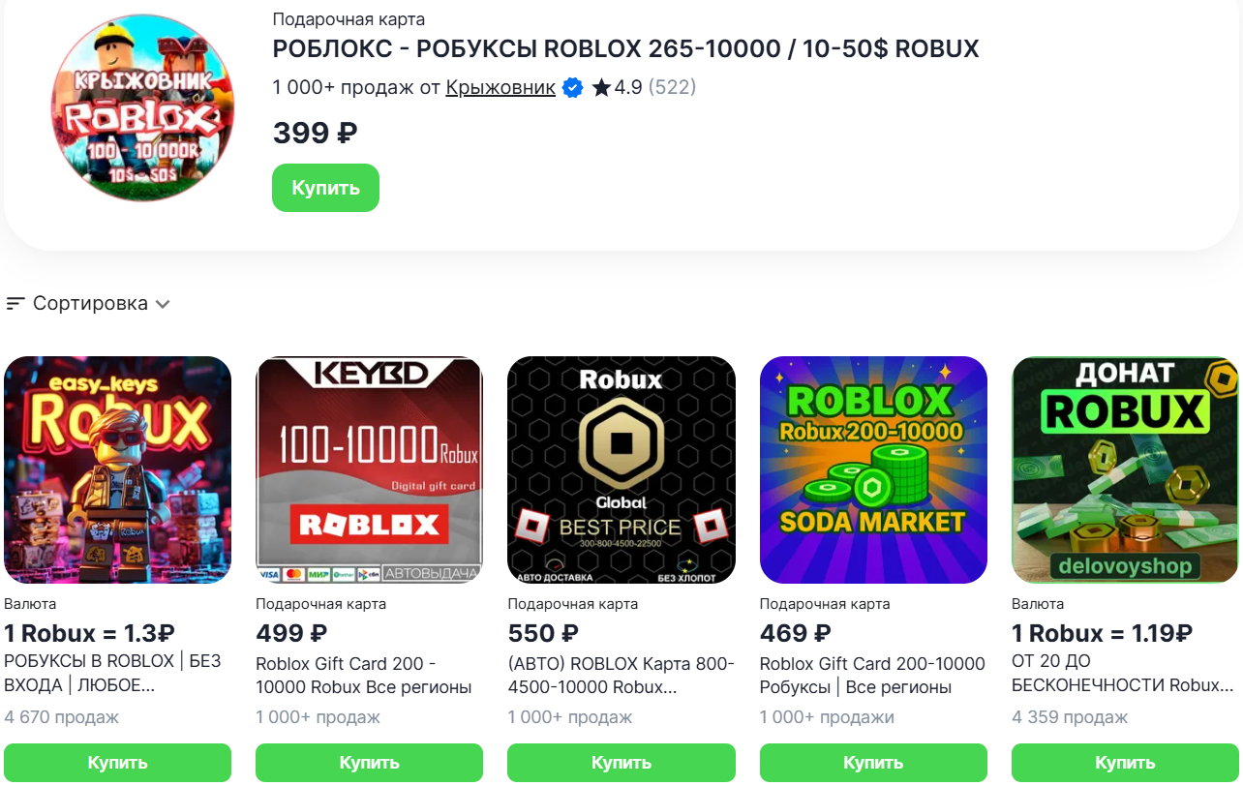
Task: Click the star rating icon near 4.9
Action: coord(601,88)
